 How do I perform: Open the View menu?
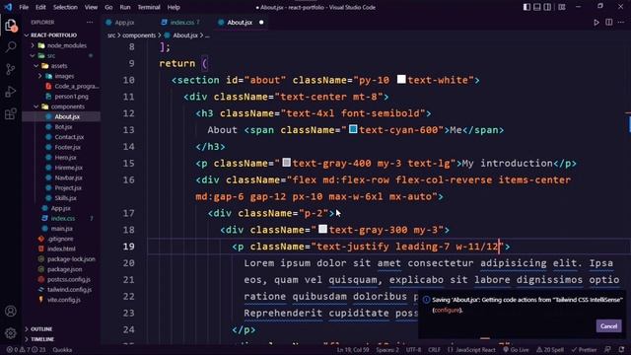click(x=91, y=7)
